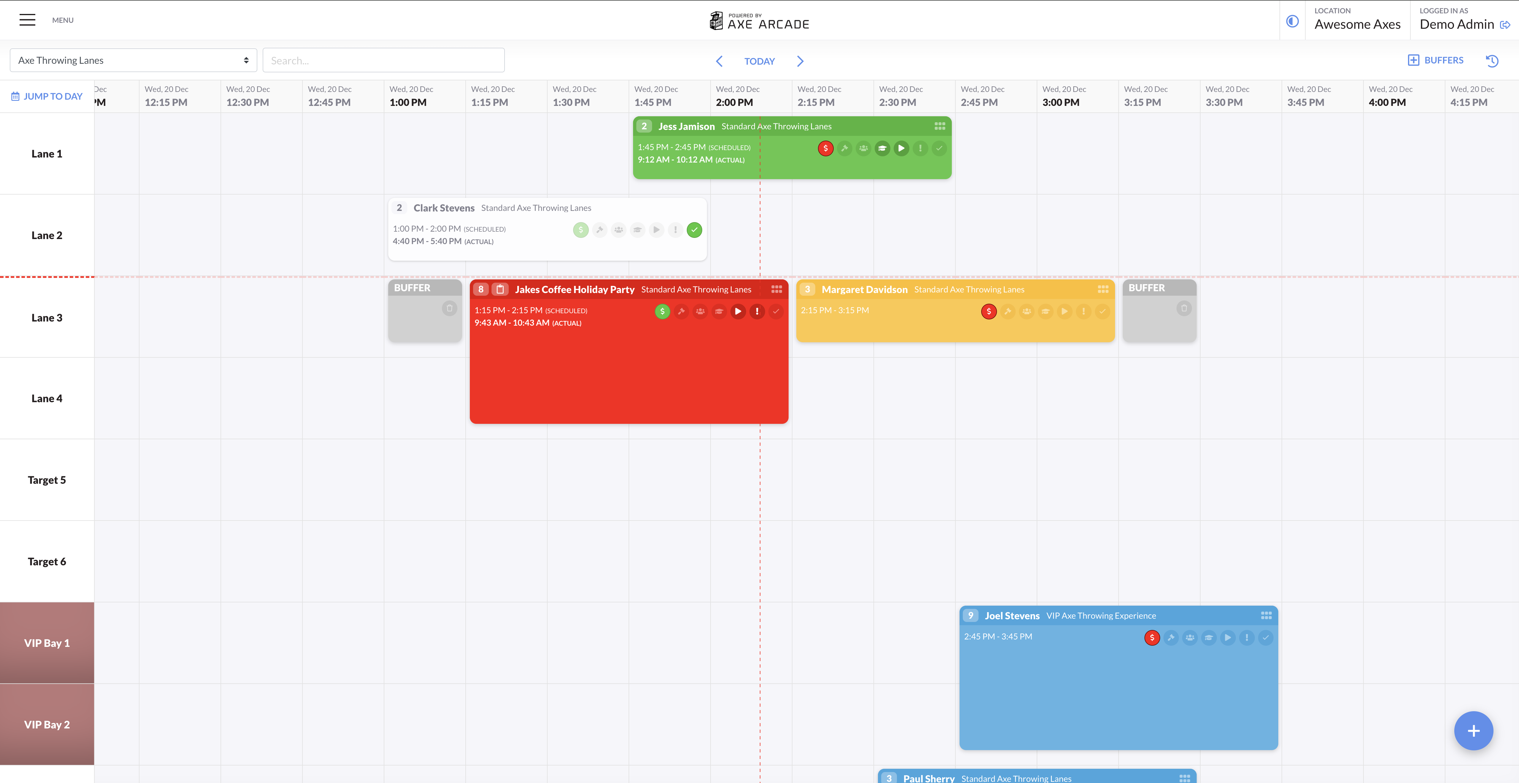Open grid menu on Margaret Davidson booking
1519x783 pixels.
[x=1103, y=289]
